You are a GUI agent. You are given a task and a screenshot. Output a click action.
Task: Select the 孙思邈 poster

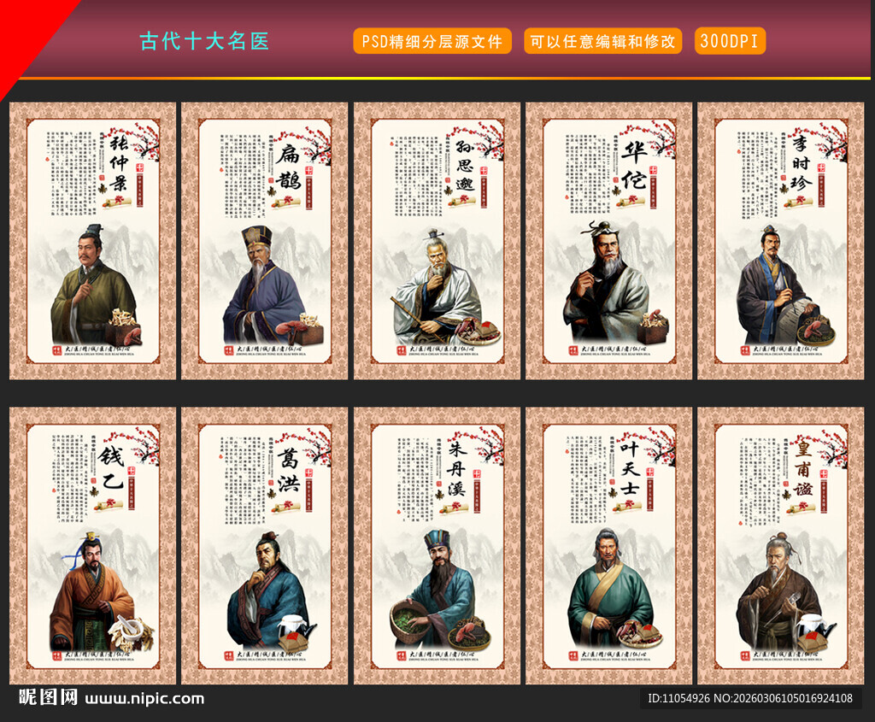(x=437, y=241)
